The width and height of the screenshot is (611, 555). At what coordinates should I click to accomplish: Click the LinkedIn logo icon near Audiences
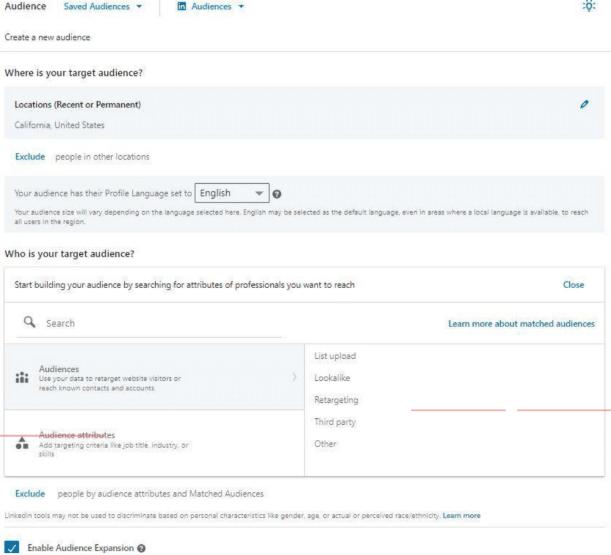(x=182, y=7)
